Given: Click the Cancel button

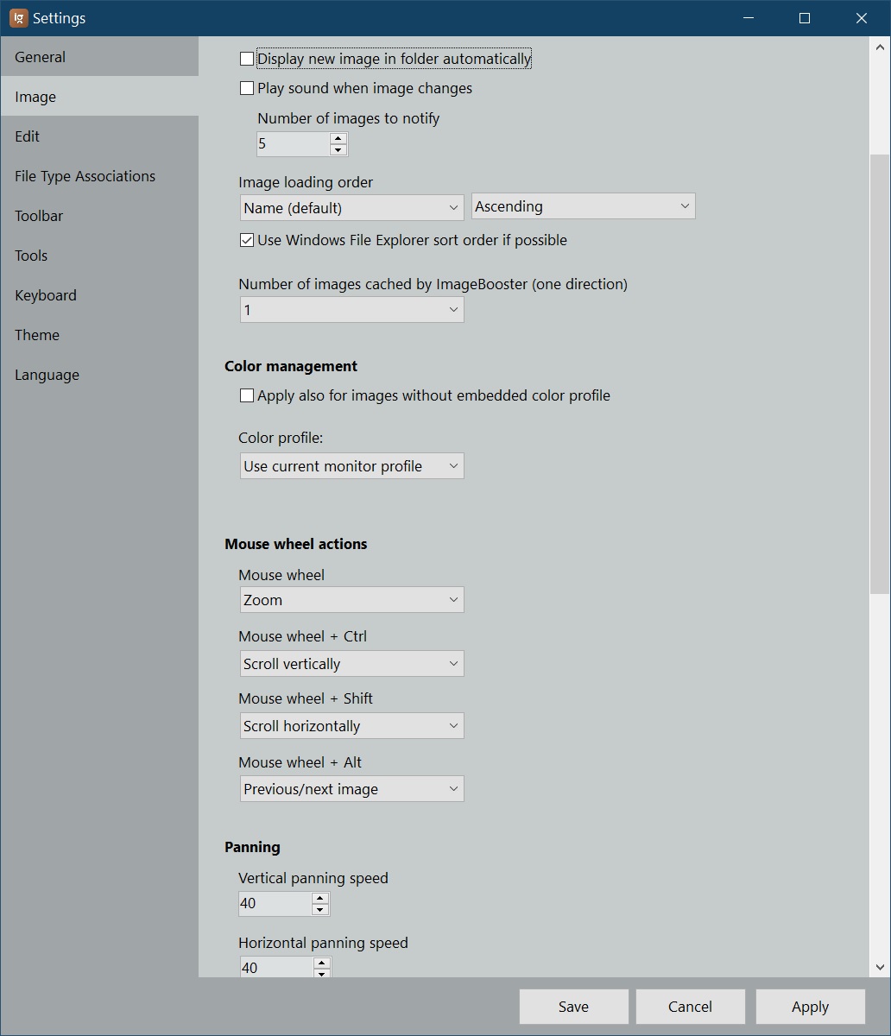Looking at the screenshot, I should [691, 1007].
